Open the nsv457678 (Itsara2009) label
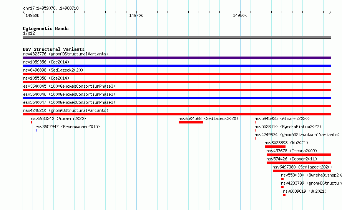The image size is (342, 210). tap(292, 151)
